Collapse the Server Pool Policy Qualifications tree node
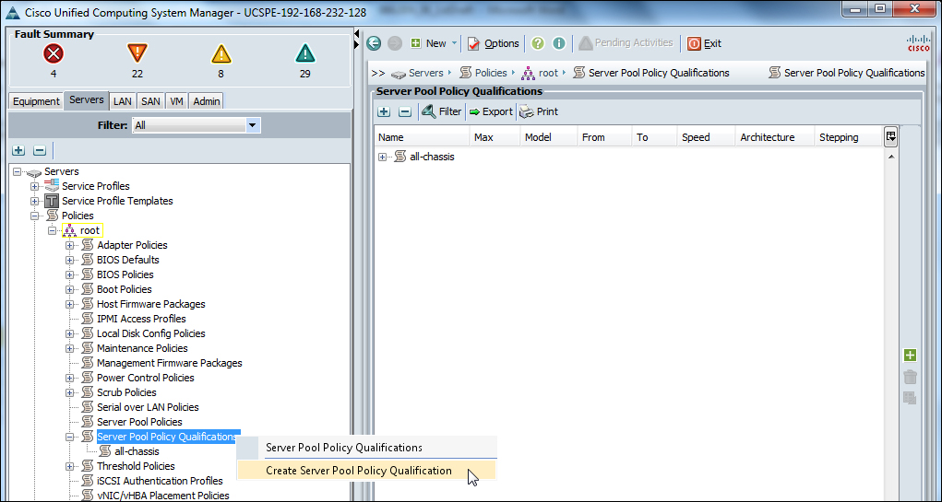Screen dimensions: 942x502 (70, 437)
